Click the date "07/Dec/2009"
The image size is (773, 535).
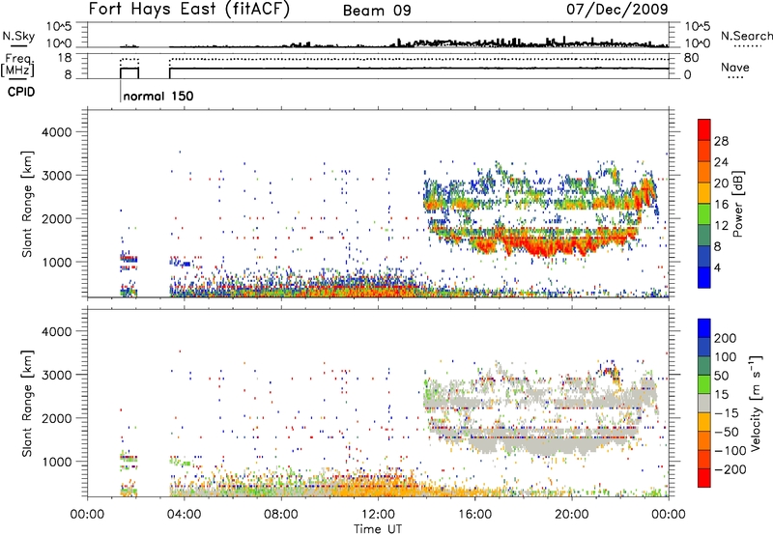(617, 9)
